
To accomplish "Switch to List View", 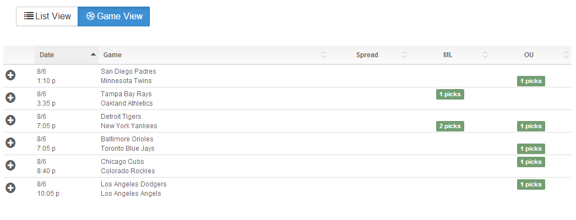I will (47, 16).
